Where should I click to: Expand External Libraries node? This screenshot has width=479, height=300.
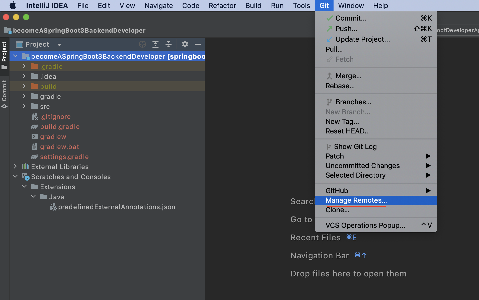pos(15,166)
